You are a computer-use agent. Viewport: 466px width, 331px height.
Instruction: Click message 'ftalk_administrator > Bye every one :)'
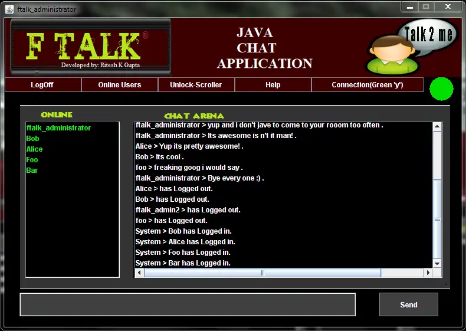[200, 178]
